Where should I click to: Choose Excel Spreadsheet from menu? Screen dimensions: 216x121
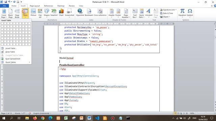(x=16, y=59)
